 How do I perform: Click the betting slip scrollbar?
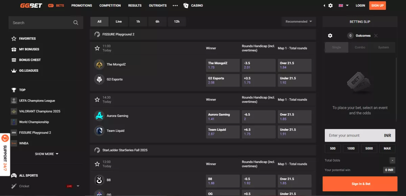click(x=396, y=90)
